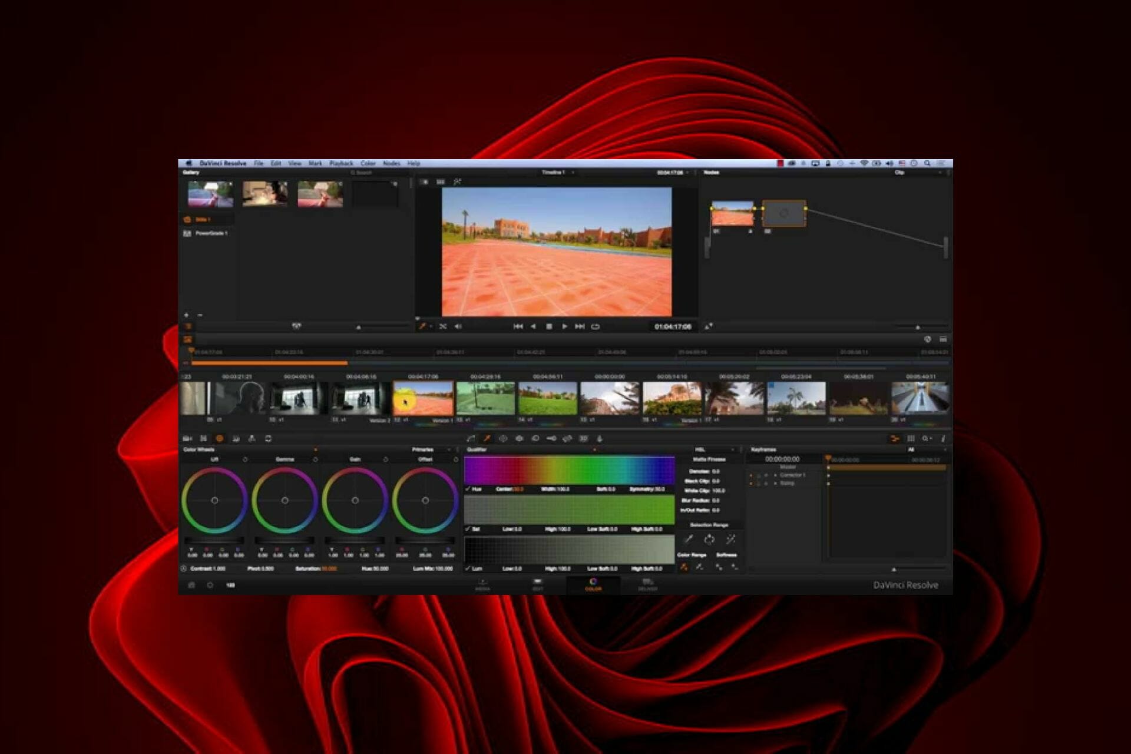Open the Clip dropdown in Nodes panel

[x=918, y=173]
